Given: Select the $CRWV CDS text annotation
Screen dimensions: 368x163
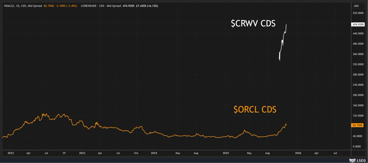Looking at the screenshot, I should coord(253,23).
